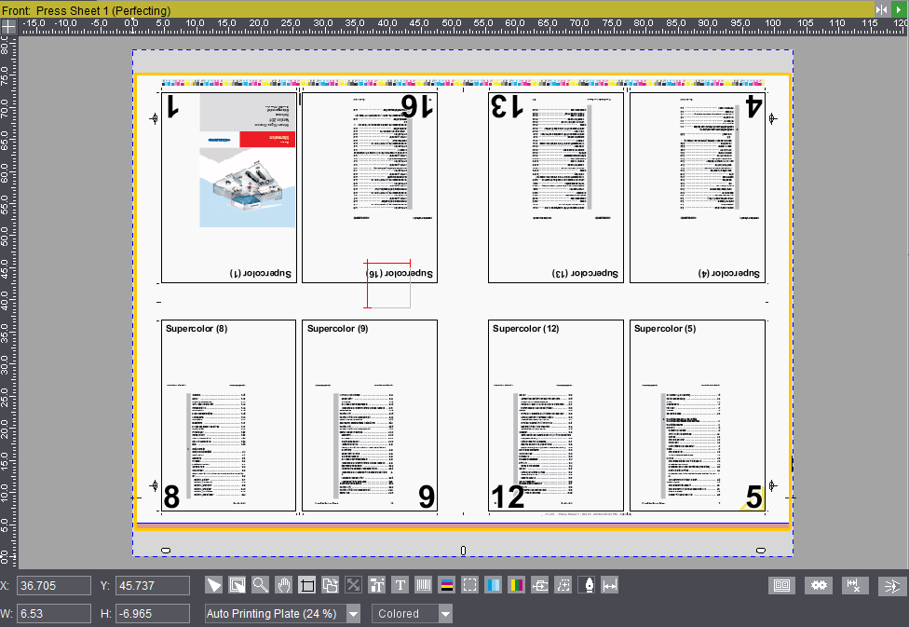The height and width of the screenshot is (627, 909).
Task: Activate the magnifier zoom tool
Action: tap(261, 585)
